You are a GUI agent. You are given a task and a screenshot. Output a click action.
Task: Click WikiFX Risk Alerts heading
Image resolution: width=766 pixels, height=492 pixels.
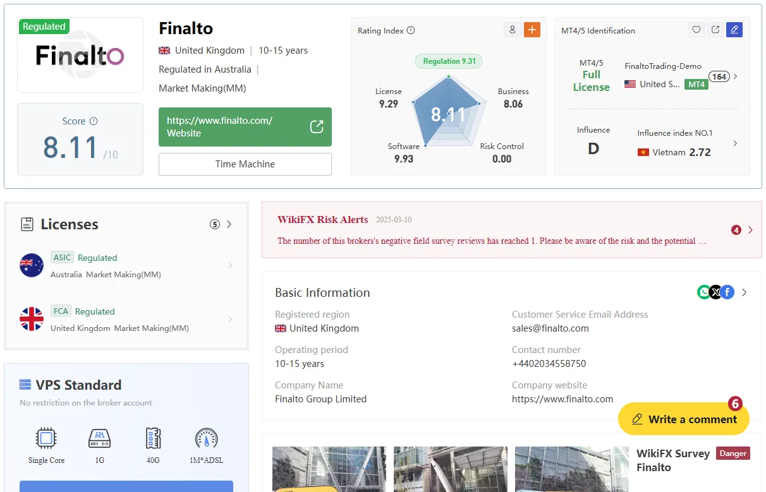click(x=322, y=220)
